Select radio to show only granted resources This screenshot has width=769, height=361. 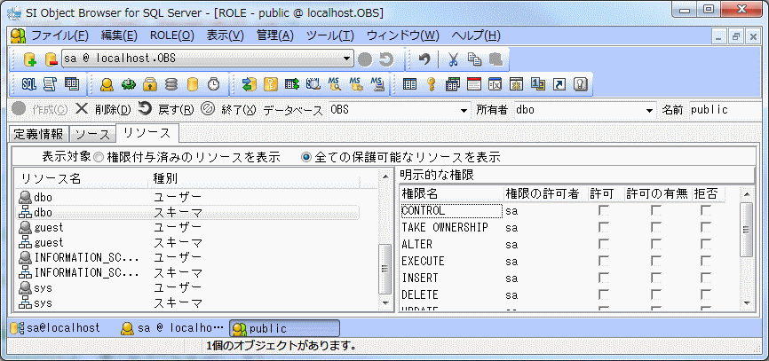[99, 157]
